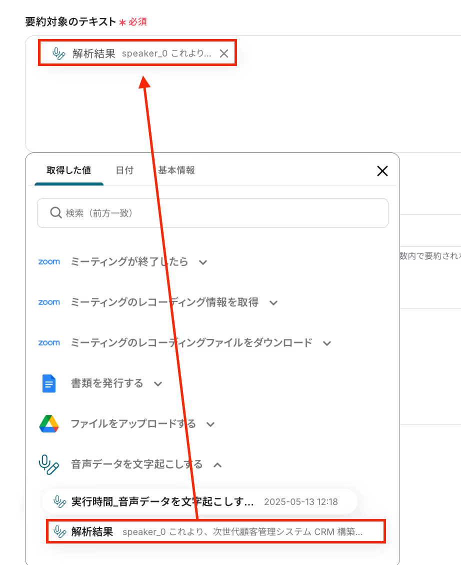Expand the ミーティングのレコーディング情報を取得 chevron

[273, 302]
